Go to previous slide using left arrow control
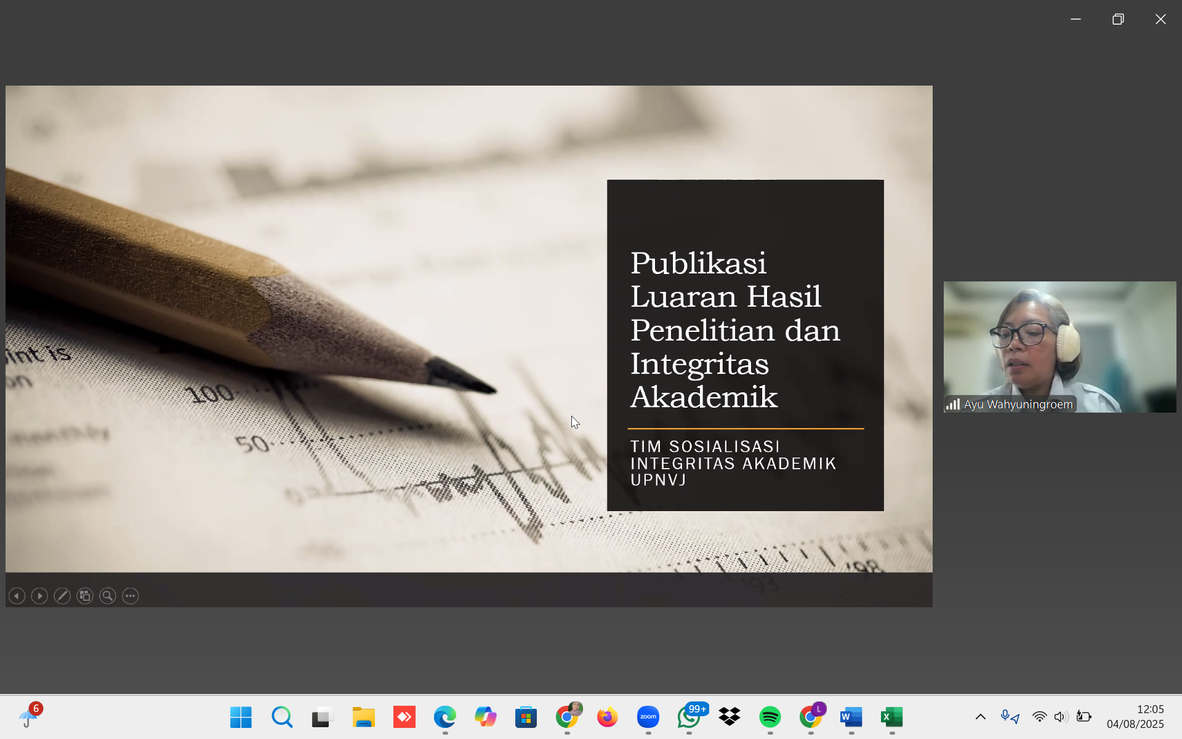 click(17, 596)
